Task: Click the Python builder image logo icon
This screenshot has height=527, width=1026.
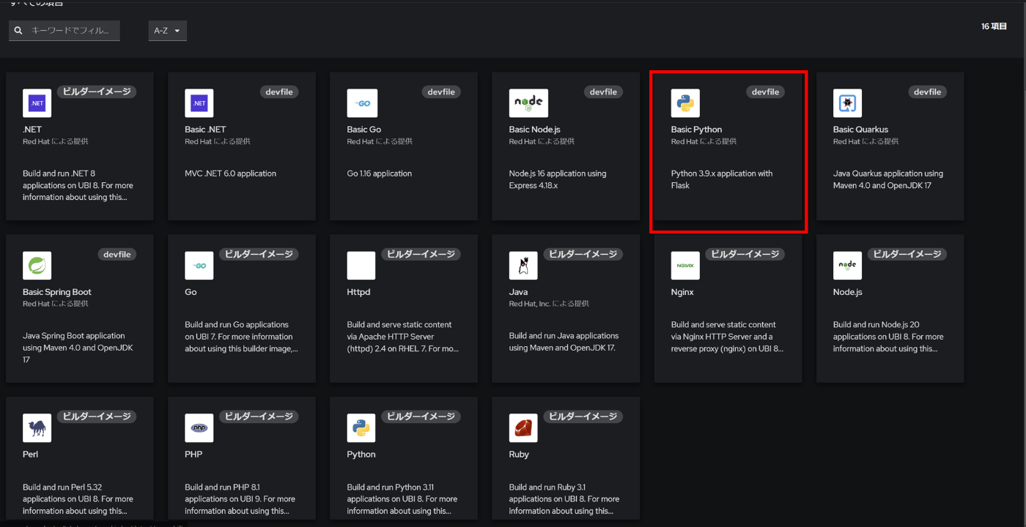Action: click(x=361, y=428)
